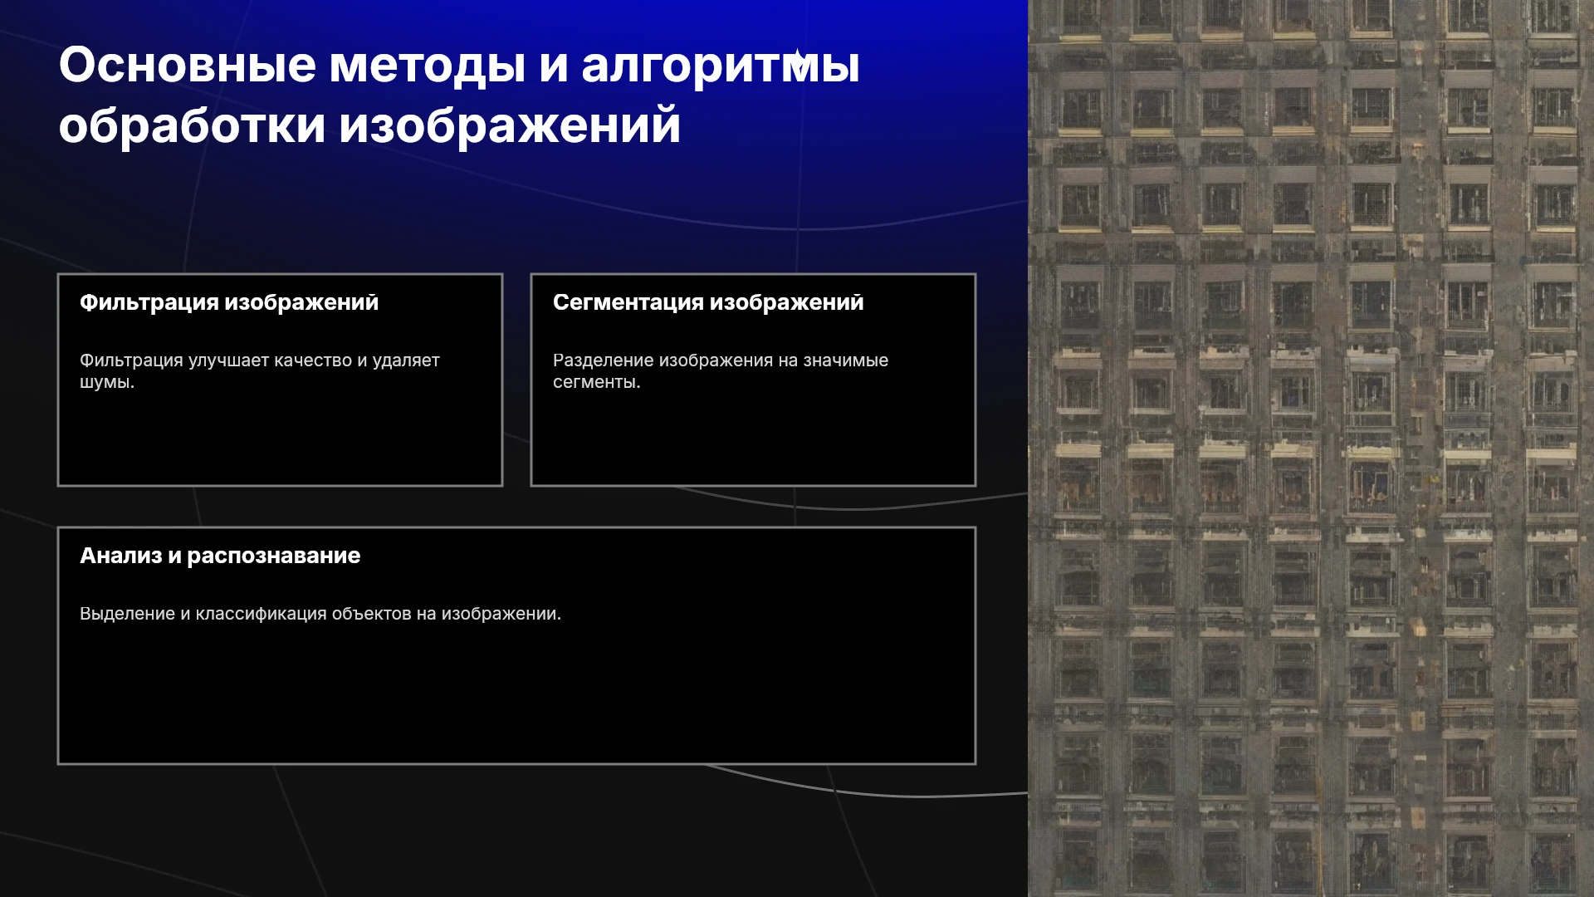Select the "Сегментация изображений" card heading
The image size is (1594, 897).
click(x=708, y=302)
